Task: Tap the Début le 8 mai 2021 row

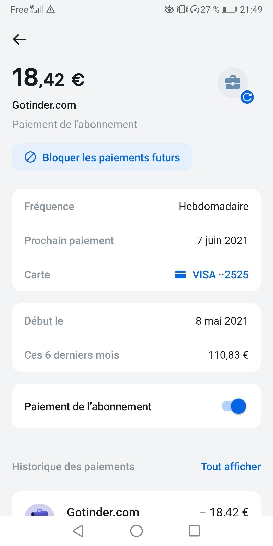Action: click(x=136, y=321)
